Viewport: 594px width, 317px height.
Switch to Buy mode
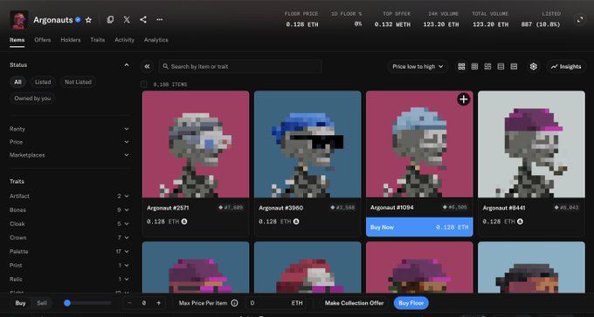point(20,303)
